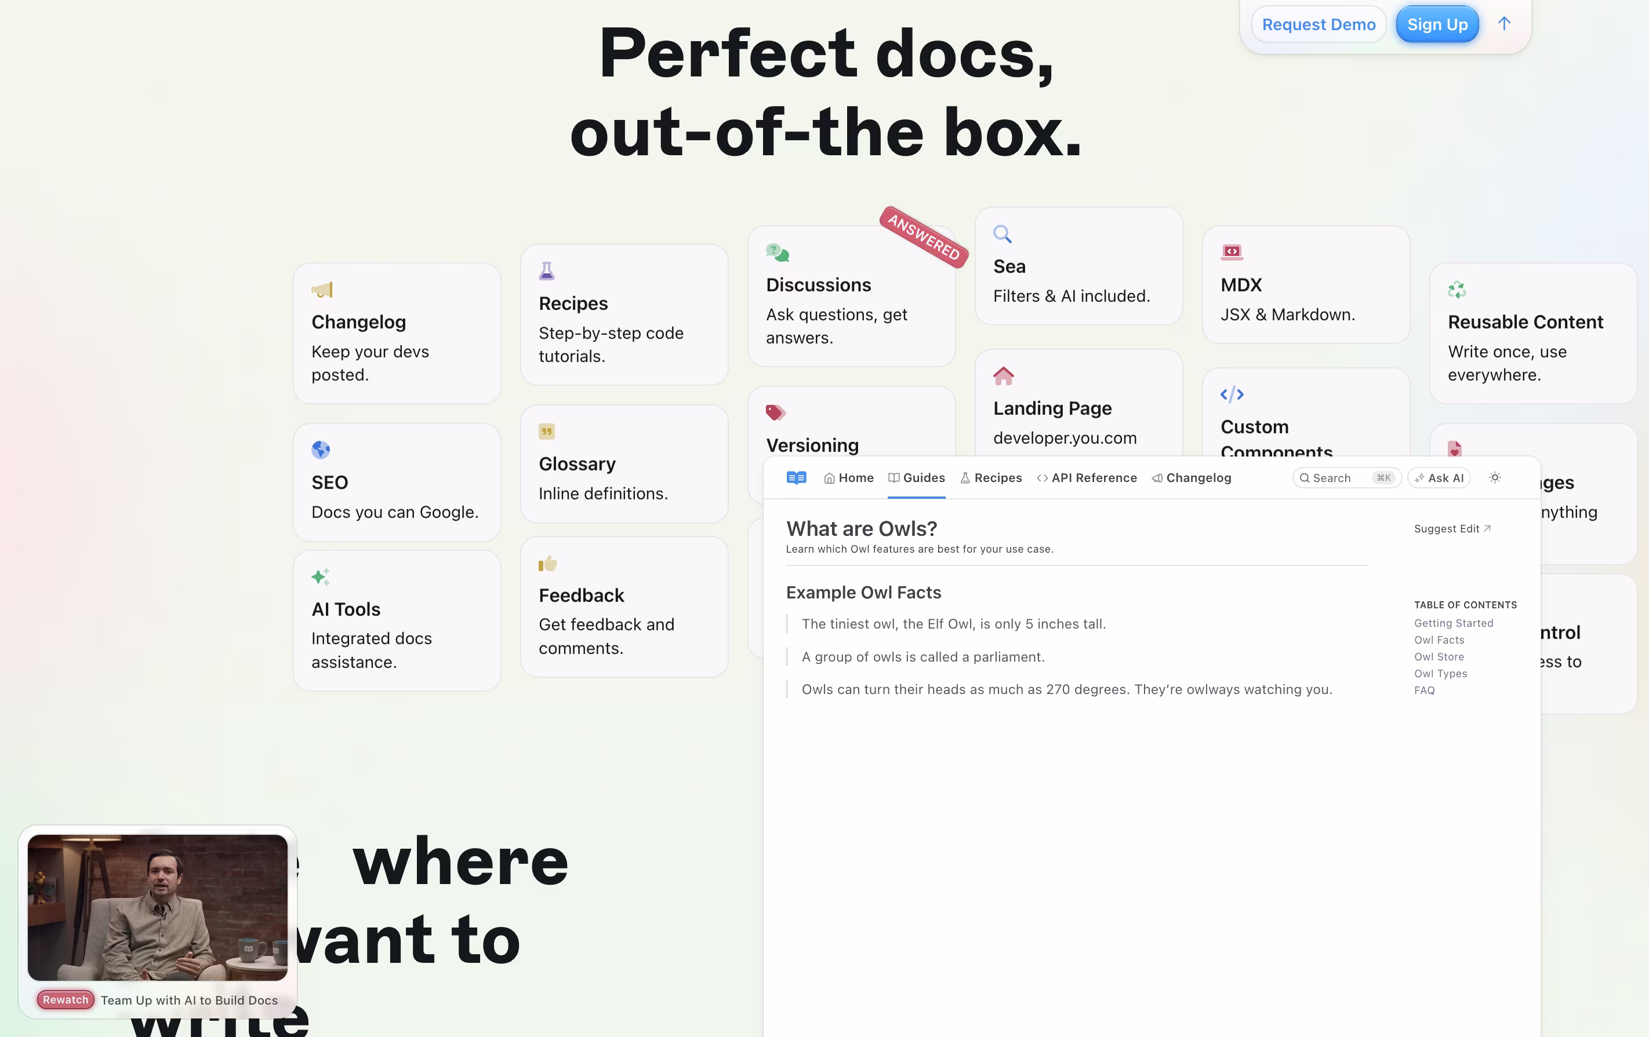
Task: Switch to the Guides tab
Action: coord(916,477)
